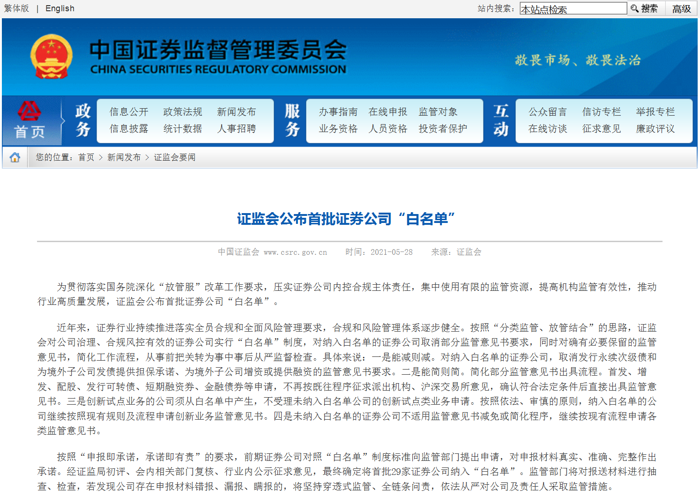Click the 中国证券监督管理委员会 banner title
This screenshot has height=496, width=700.
click(x=218, y=50)
